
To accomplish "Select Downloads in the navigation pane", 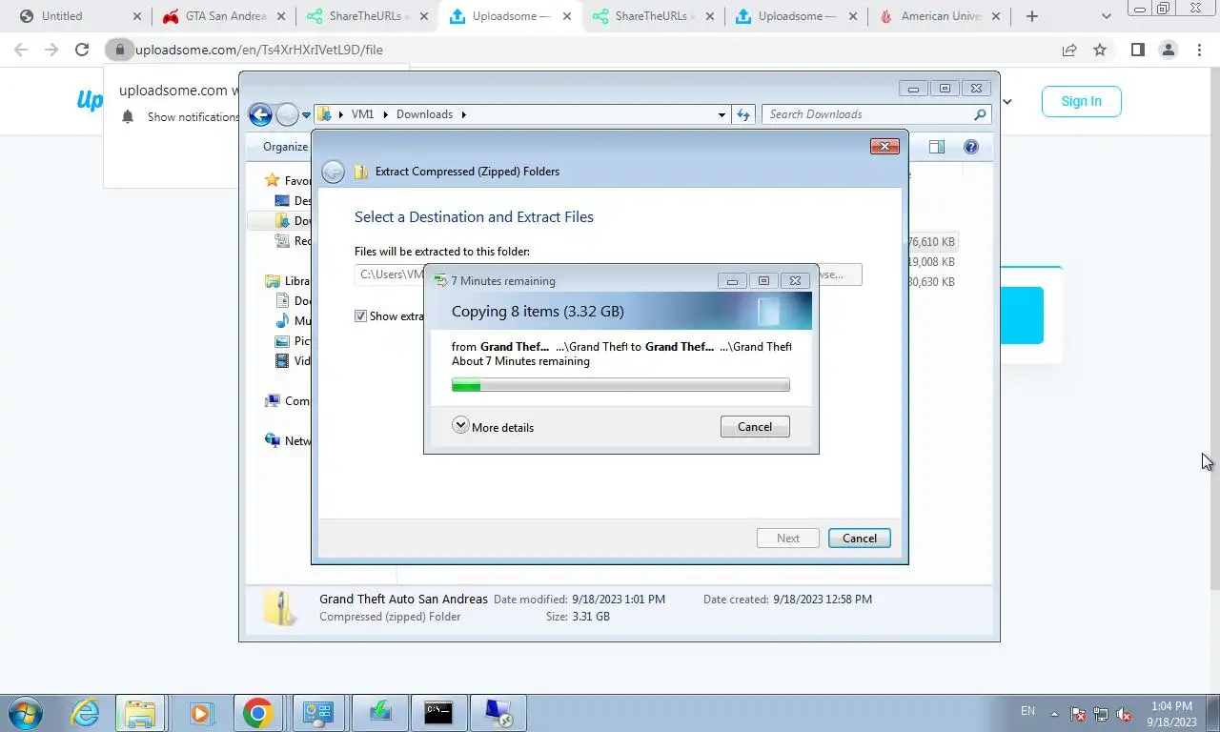I will click(293, 221).
